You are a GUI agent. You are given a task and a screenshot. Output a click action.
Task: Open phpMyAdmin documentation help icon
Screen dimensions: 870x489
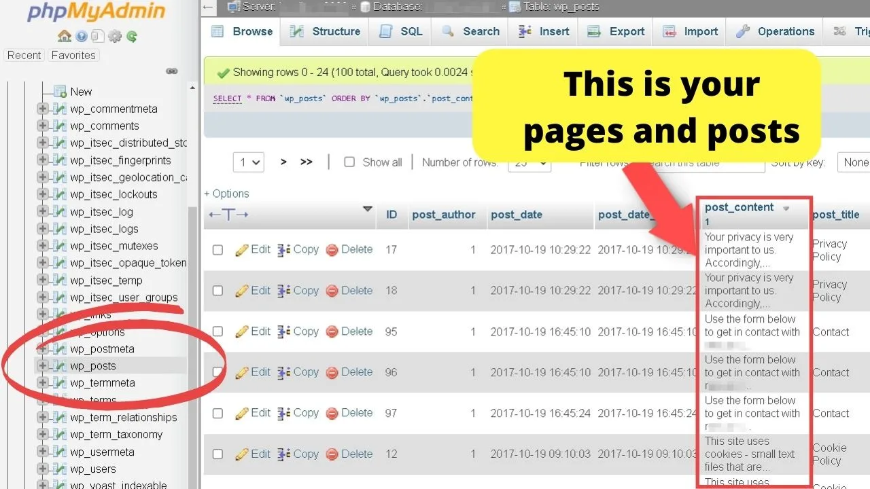[82, 37]
